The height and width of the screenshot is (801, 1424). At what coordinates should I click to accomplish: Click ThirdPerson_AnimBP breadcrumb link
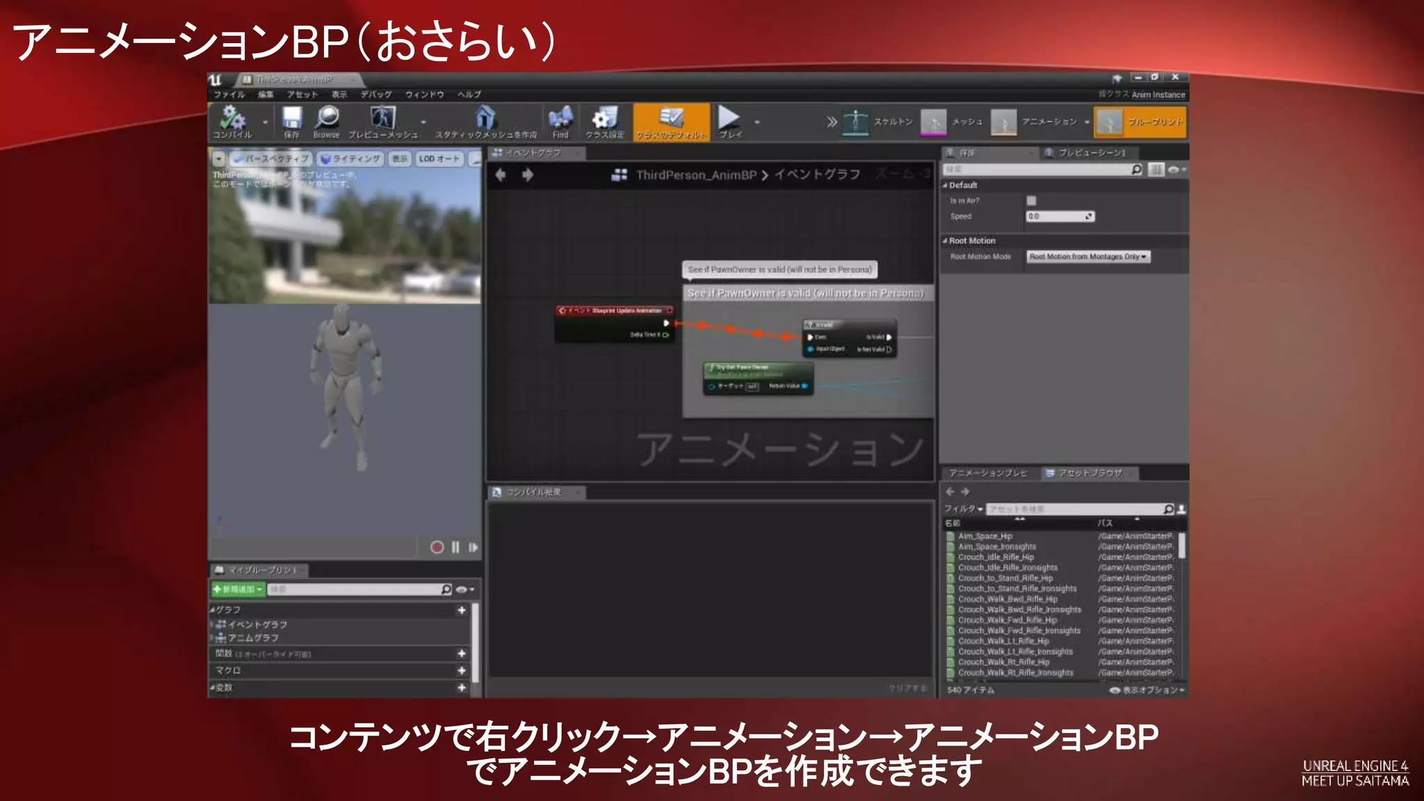[x=696, y=175]
